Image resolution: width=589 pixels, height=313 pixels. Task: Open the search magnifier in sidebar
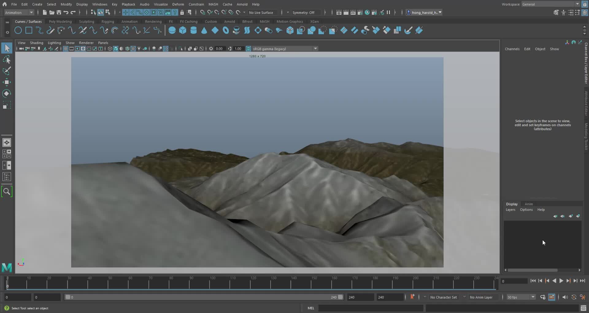[6, 192]
